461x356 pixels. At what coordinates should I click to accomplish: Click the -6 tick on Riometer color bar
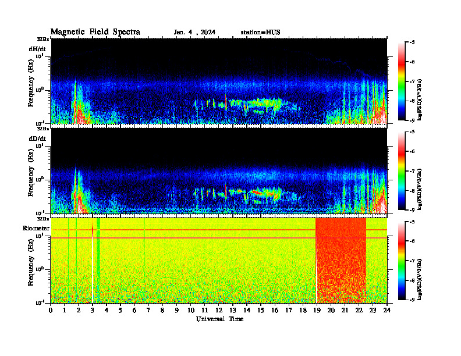pos(412,241)
